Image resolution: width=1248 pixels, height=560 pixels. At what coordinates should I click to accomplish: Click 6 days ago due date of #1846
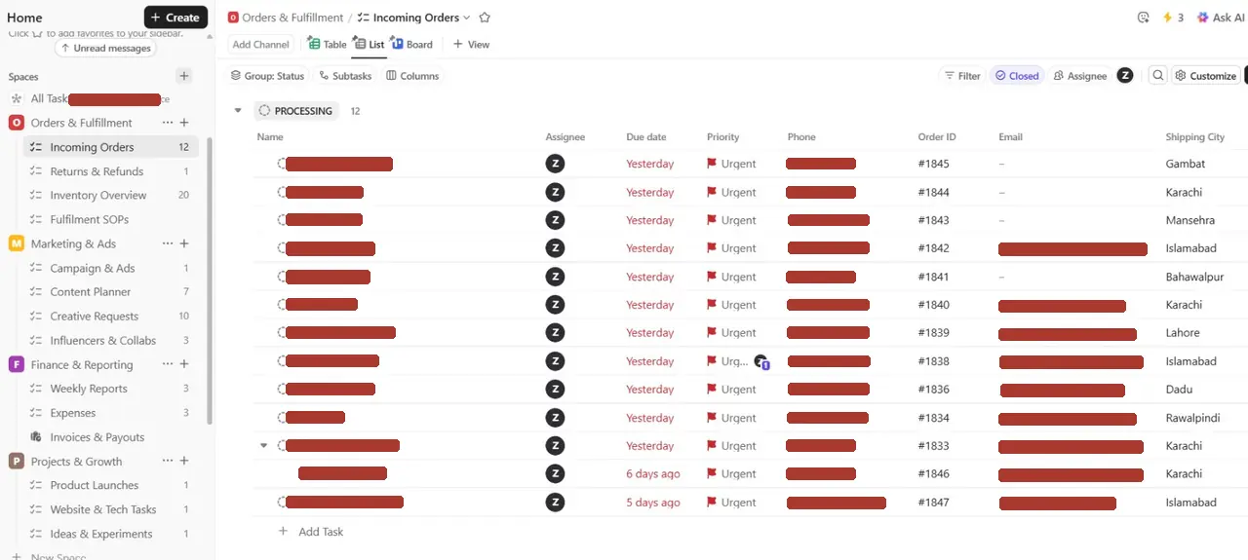tap(653, 474)
